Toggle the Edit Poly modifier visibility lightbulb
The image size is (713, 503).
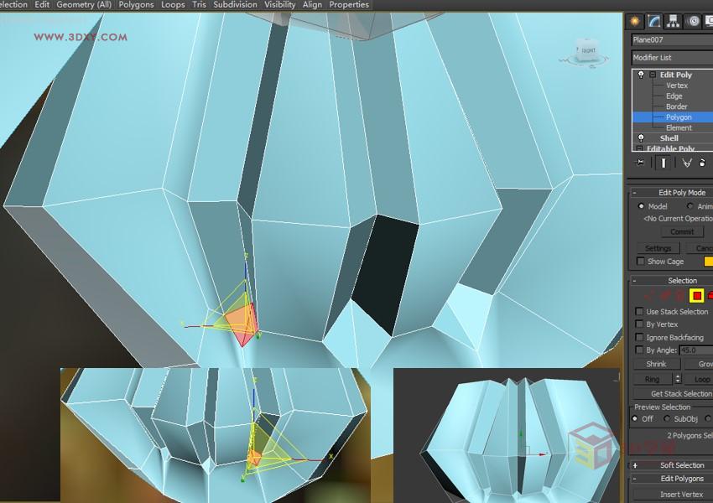(640, 75)
